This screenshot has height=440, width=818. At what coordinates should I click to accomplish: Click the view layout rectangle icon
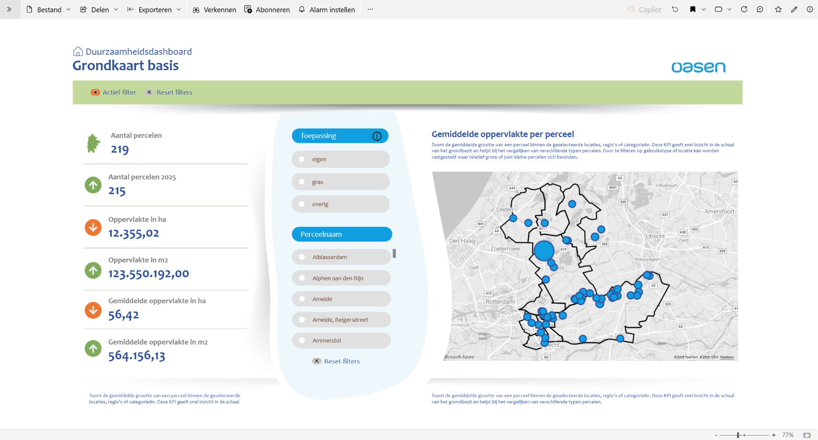tap(719, 9)
